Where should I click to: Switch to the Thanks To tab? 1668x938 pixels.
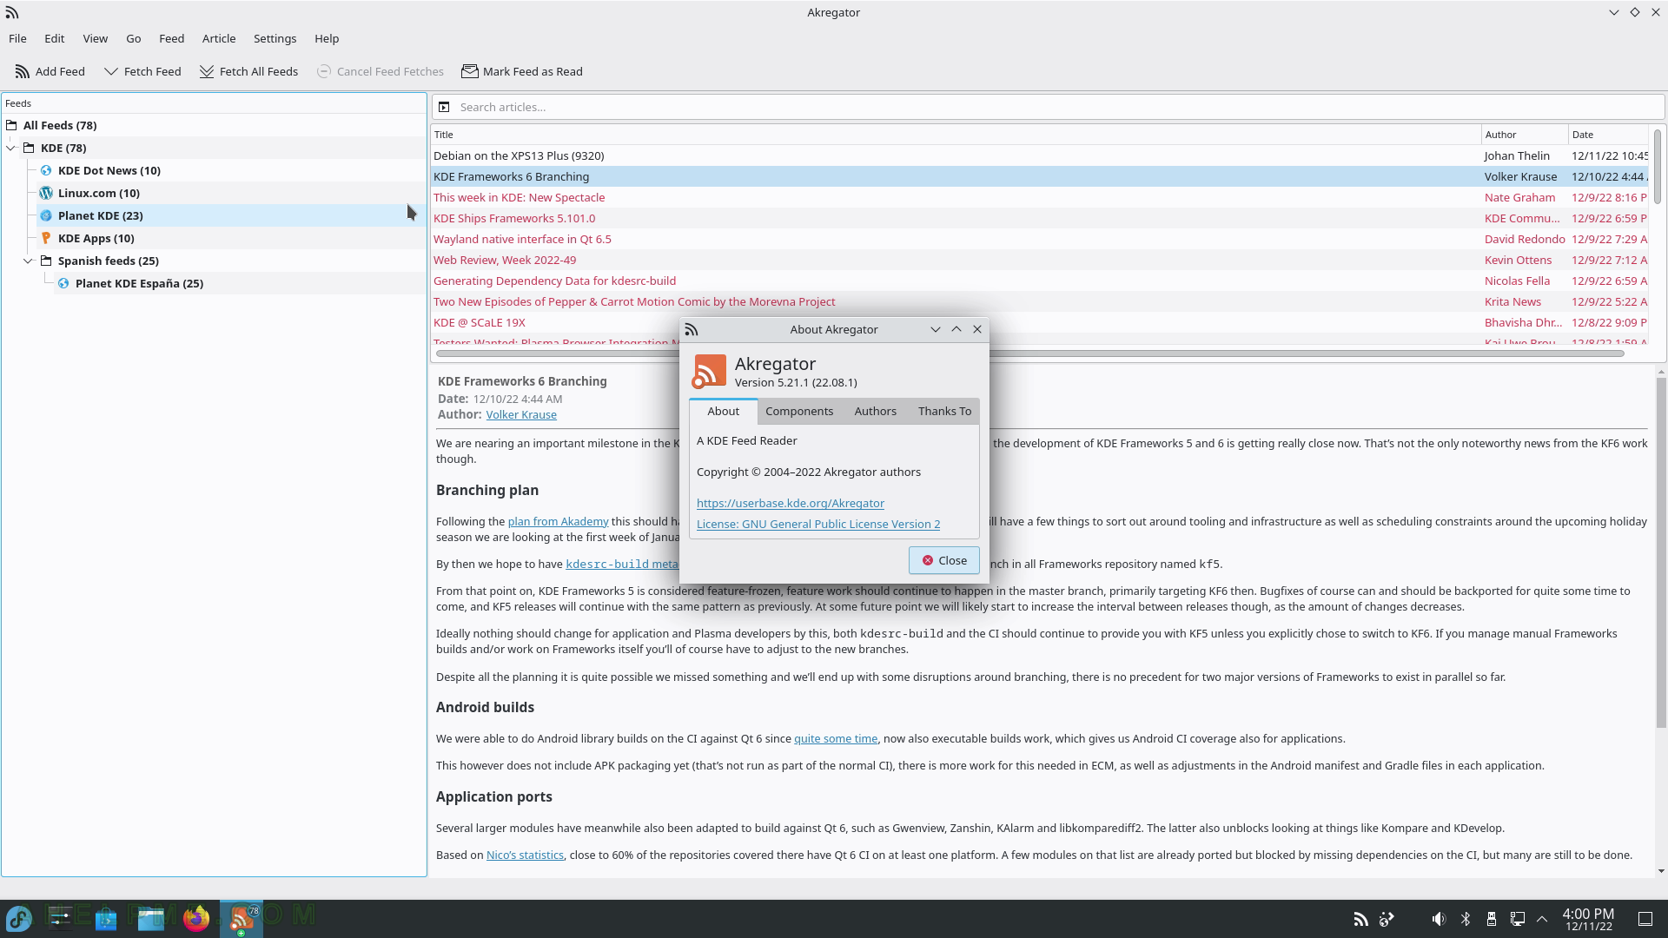944,411
